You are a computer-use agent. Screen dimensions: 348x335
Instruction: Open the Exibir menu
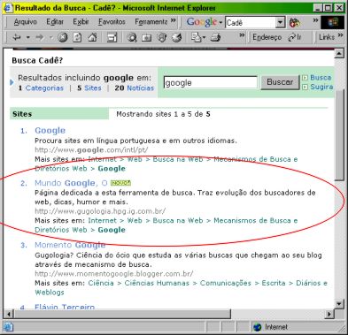81,21
